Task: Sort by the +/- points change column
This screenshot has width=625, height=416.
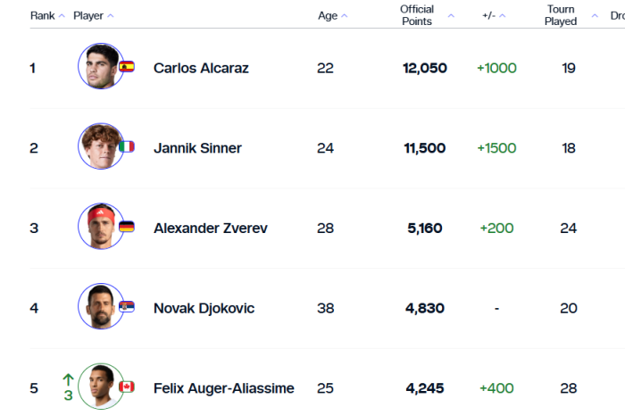Action: (493, 16)
